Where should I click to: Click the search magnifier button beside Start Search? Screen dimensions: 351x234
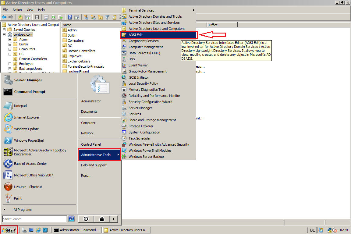[x=71, y=219]
